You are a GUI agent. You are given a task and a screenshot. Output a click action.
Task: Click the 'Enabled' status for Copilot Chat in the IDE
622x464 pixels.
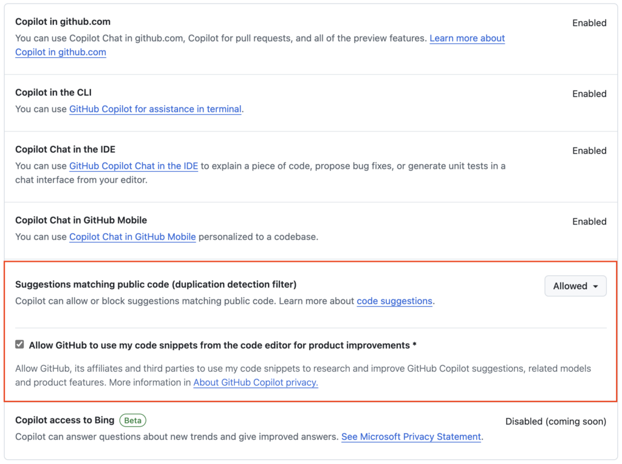[x=589, y=151]
